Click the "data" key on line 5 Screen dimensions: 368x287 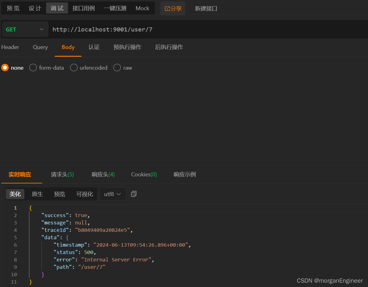pos(50,237)
